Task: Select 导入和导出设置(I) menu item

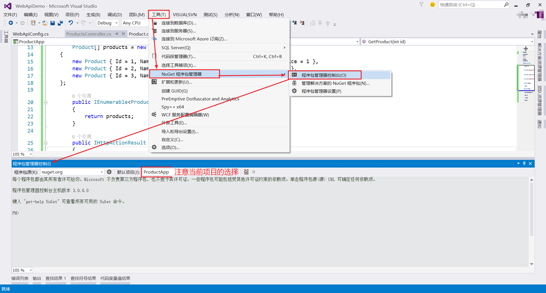Action: pyautogui.click(x=219, y=131)
